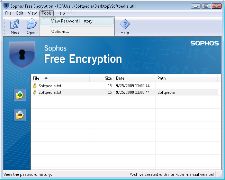Sort by the Path column header
The image size is (225, 180).
pyautogui.click(x=186, y=78)
